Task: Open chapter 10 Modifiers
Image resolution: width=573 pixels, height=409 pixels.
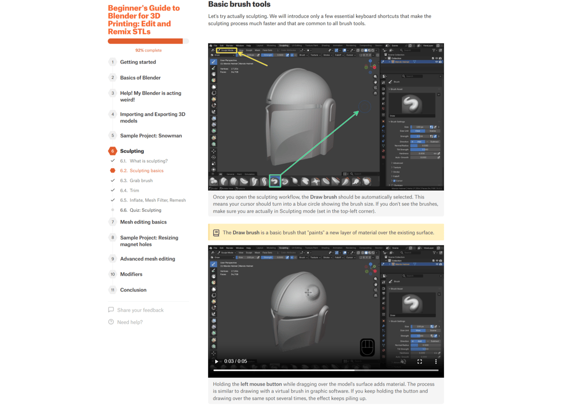Action: 131,274
